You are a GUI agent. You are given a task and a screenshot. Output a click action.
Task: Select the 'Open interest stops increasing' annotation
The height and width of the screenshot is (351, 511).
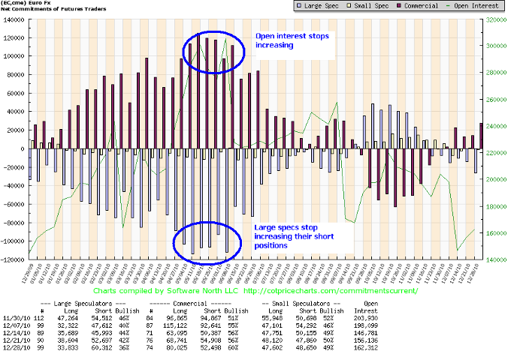290,40
